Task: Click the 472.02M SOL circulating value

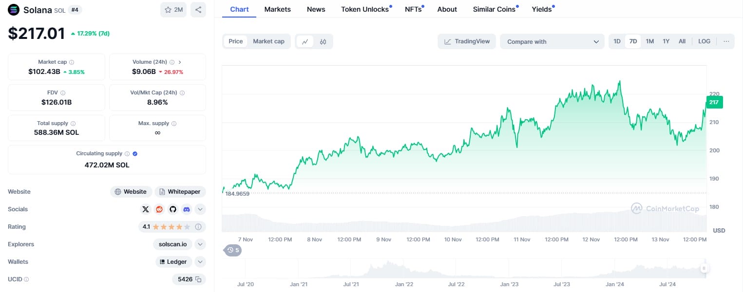Action: [107, 165]
